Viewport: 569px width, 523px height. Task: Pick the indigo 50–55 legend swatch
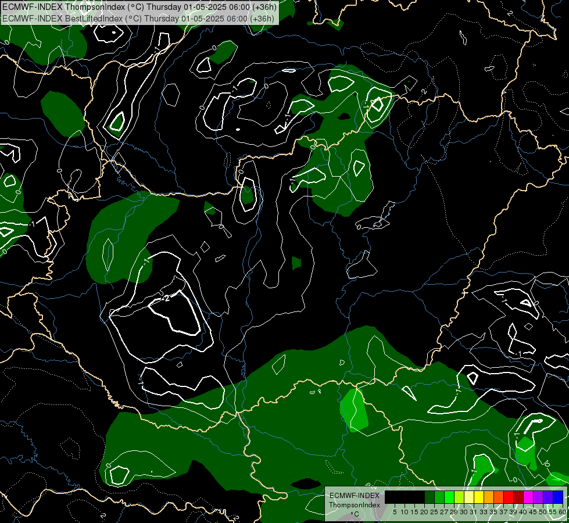tap(548, 497)
